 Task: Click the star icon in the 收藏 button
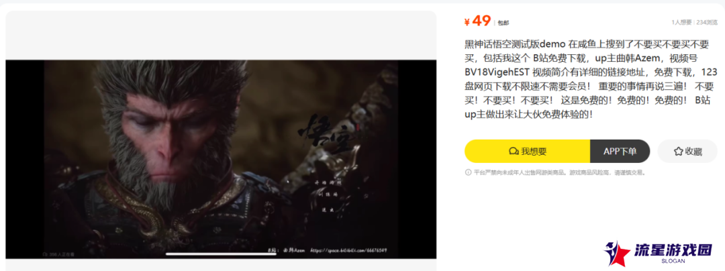678,152
